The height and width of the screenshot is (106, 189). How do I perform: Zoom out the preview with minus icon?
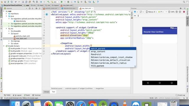(169, 12)
